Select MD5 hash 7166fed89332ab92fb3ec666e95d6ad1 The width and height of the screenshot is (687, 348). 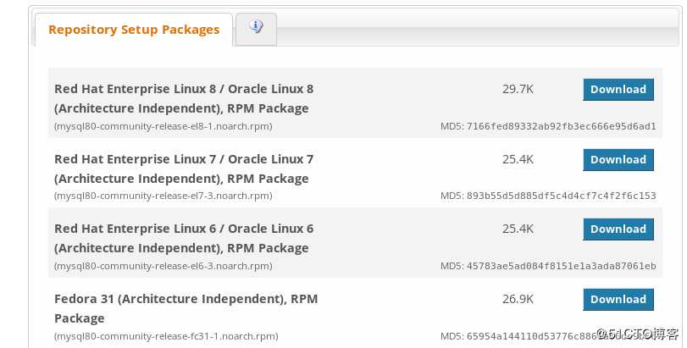562,126
